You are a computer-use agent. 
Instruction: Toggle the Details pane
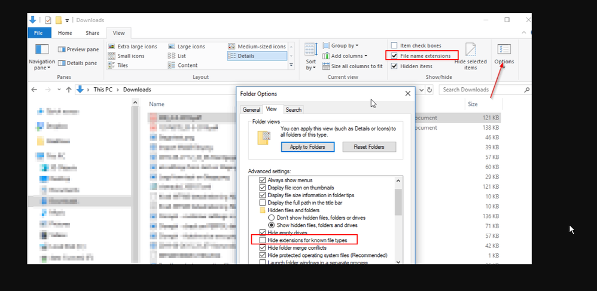(x=78, y=63)
